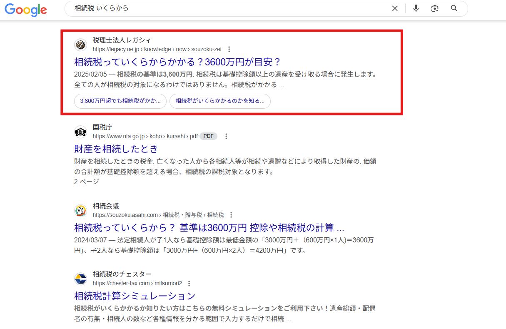This screenshot has height=329, width=506.
Task: Click the 税理士法人レガシィ site favicon
Action: pos(80,45)
